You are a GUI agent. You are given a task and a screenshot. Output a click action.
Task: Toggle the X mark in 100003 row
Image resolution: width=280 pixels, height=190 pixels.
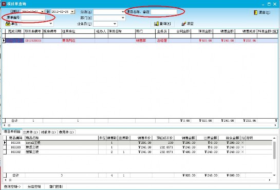click(x=242, y=147)
